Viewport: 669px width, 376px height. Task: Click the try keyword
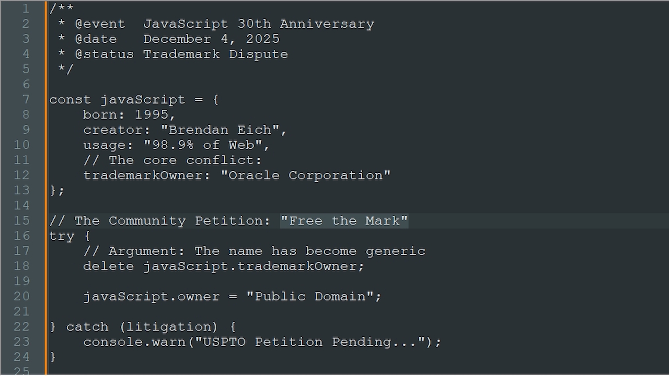point(62,236)
